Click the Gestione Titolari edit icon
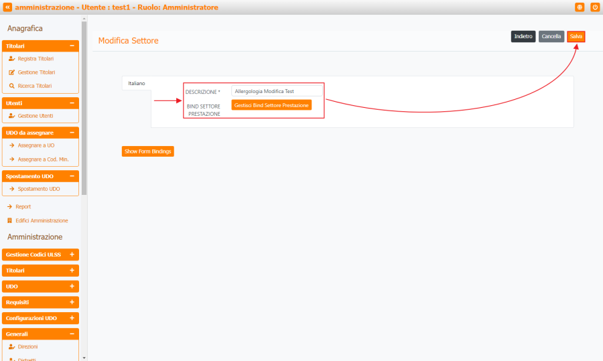The height and width of the screenshot is (361, 603). click(x=11, y=72)
